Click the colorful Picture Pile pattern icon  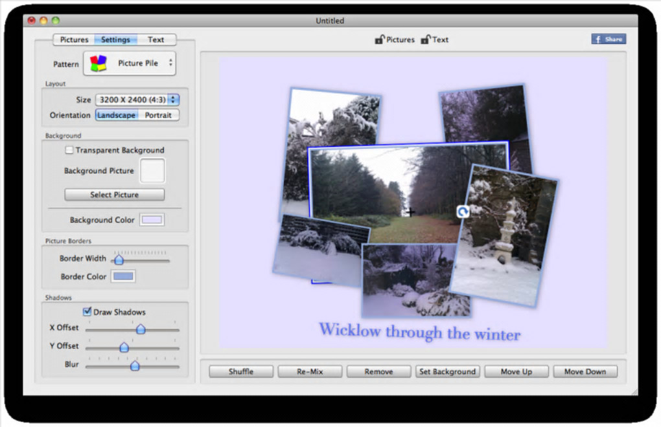pos(99,63)
